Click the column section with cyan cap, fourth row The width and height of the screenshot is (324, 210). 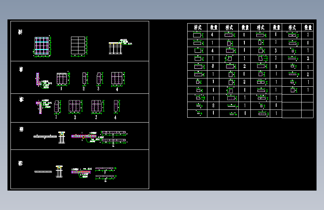click(x=62, y=138)
